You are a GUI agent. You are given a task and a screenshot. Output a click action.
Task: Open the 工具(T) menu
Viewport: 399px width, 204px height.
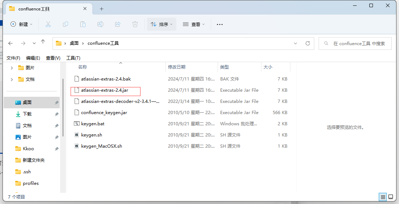[73, 58]
